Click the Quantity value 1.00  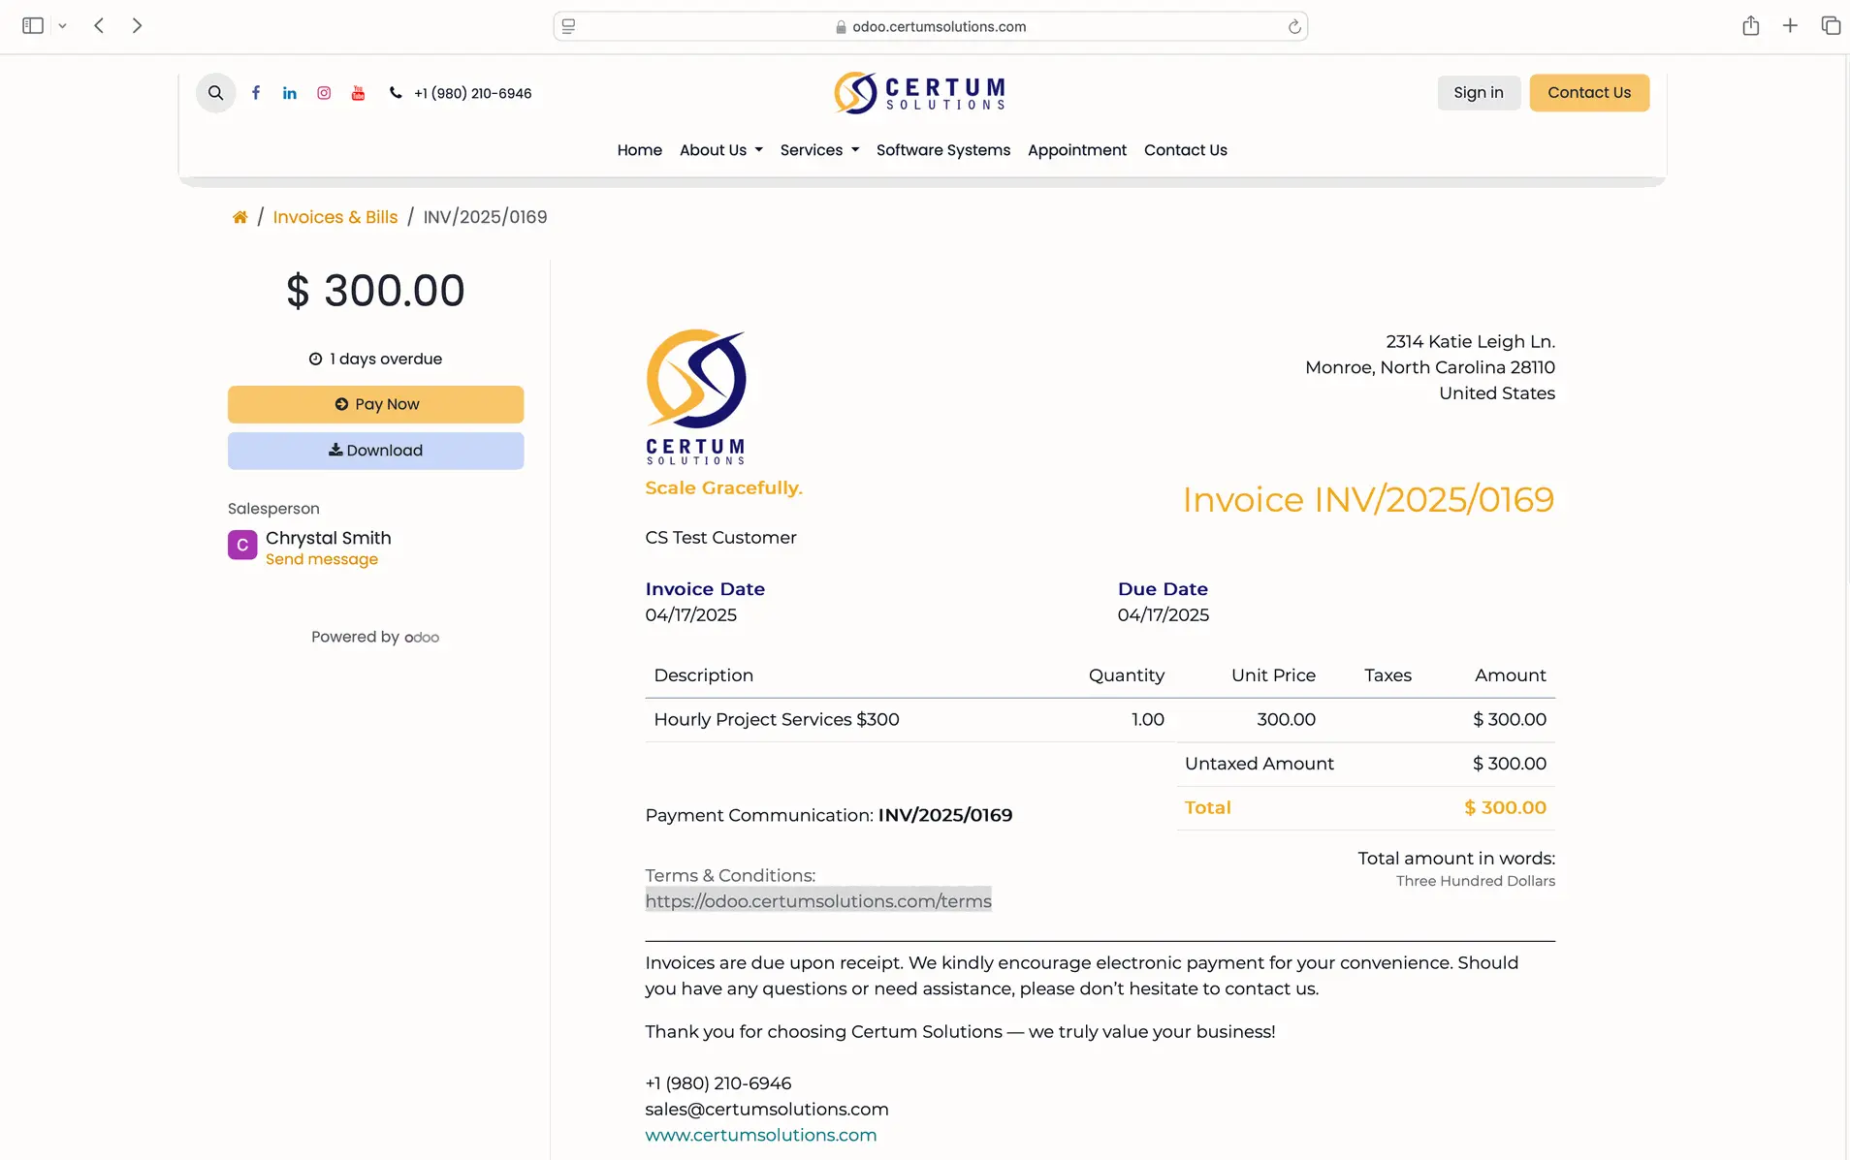1148,720
